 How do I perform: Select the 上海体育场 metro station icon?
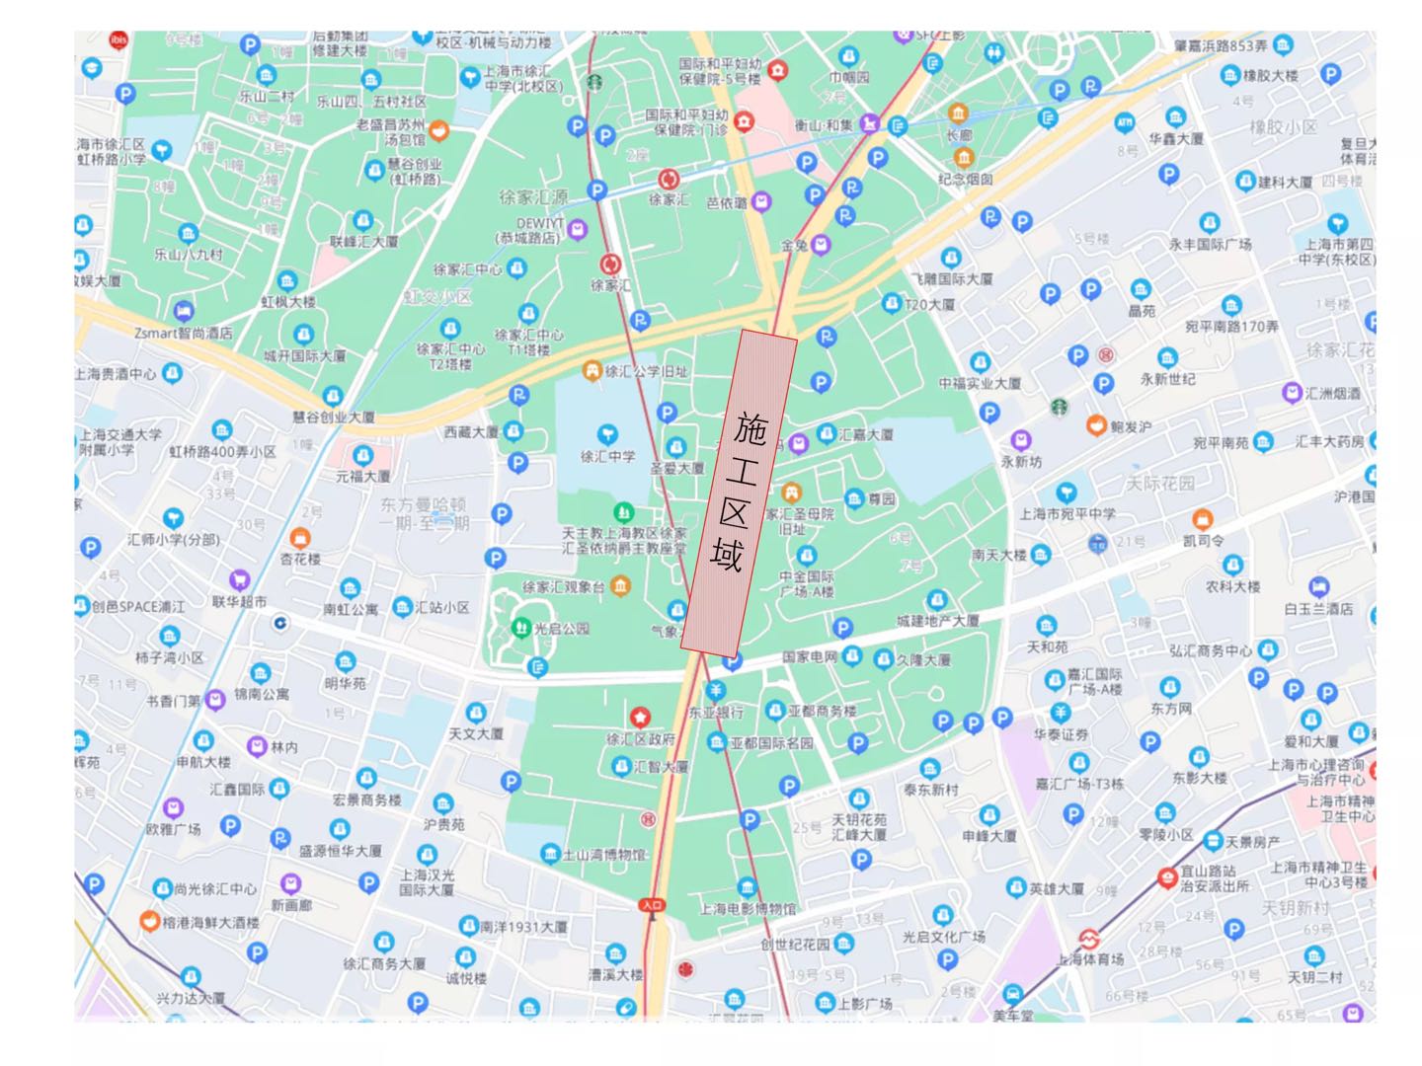coord(1089,938)
